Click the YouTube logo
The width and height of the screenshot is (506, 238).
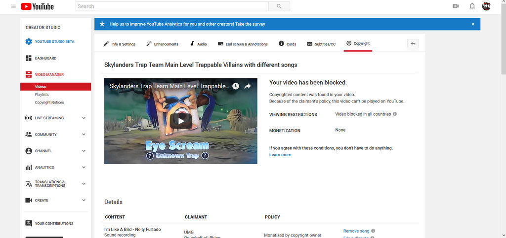click(38, 6)
